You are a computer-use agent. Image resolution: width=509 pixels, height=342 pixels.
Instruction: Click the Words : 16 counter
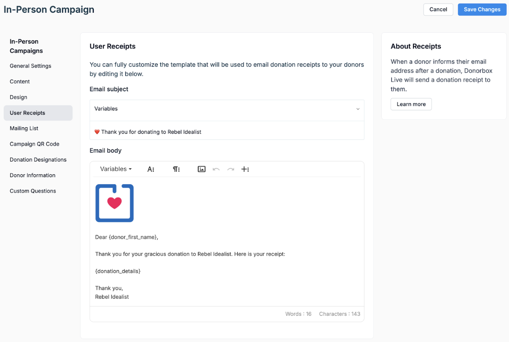298,314
